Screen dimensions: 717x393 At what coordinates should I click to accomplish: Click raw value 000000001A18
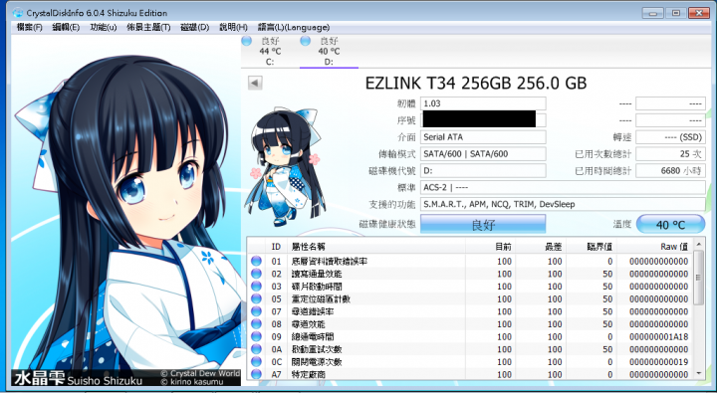[x=658, y=337]
